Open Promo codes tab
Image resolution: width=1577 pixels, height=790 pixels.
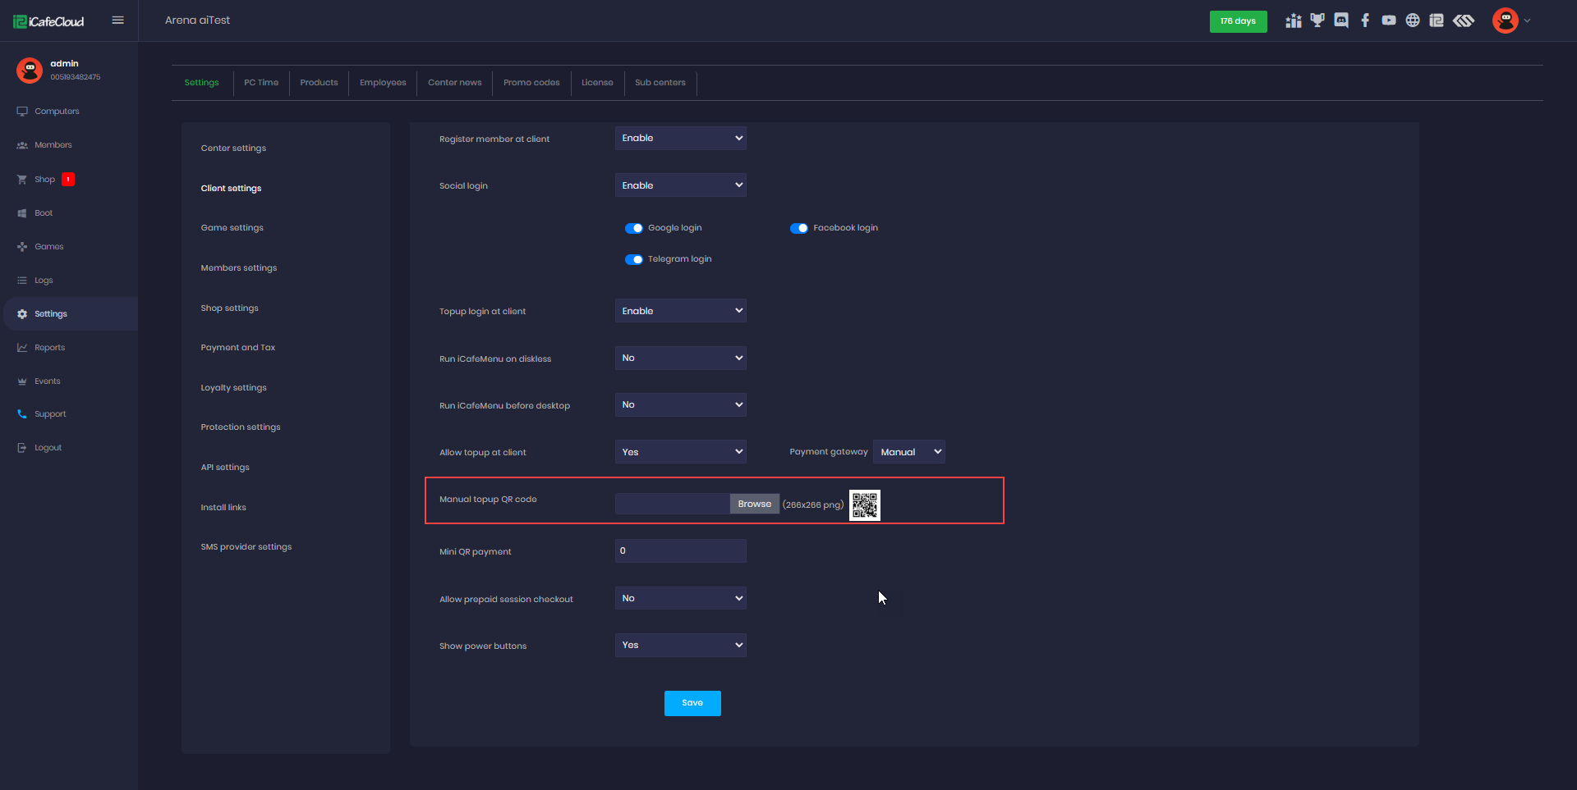pyautogui.click(x=531, y=83)
